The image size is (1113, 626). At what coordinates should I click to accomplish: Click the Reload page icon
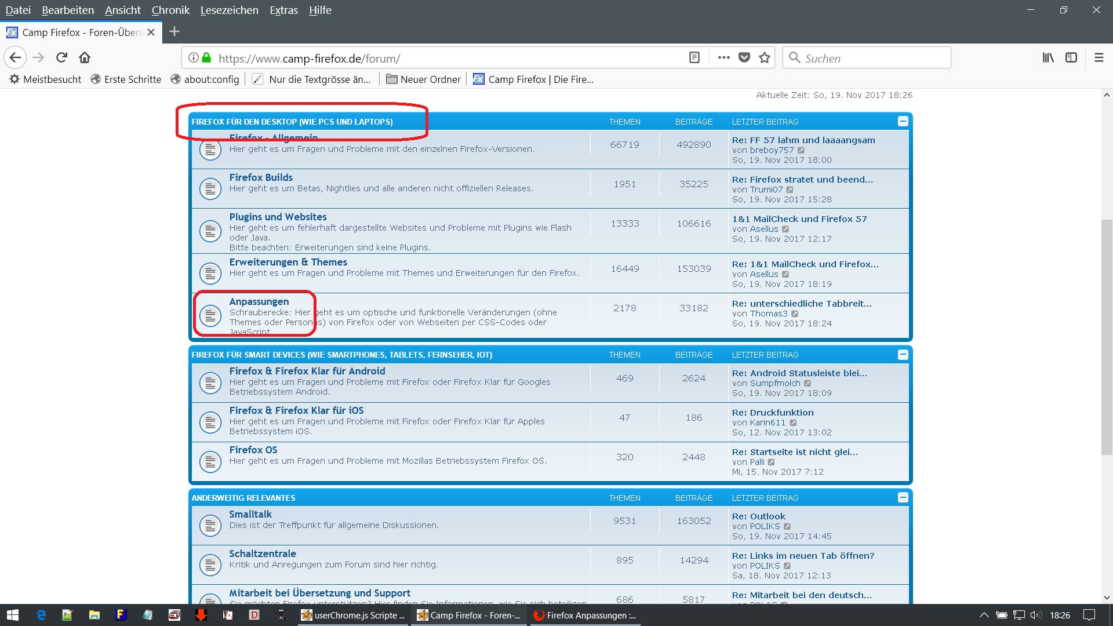[x=61, y=57]
